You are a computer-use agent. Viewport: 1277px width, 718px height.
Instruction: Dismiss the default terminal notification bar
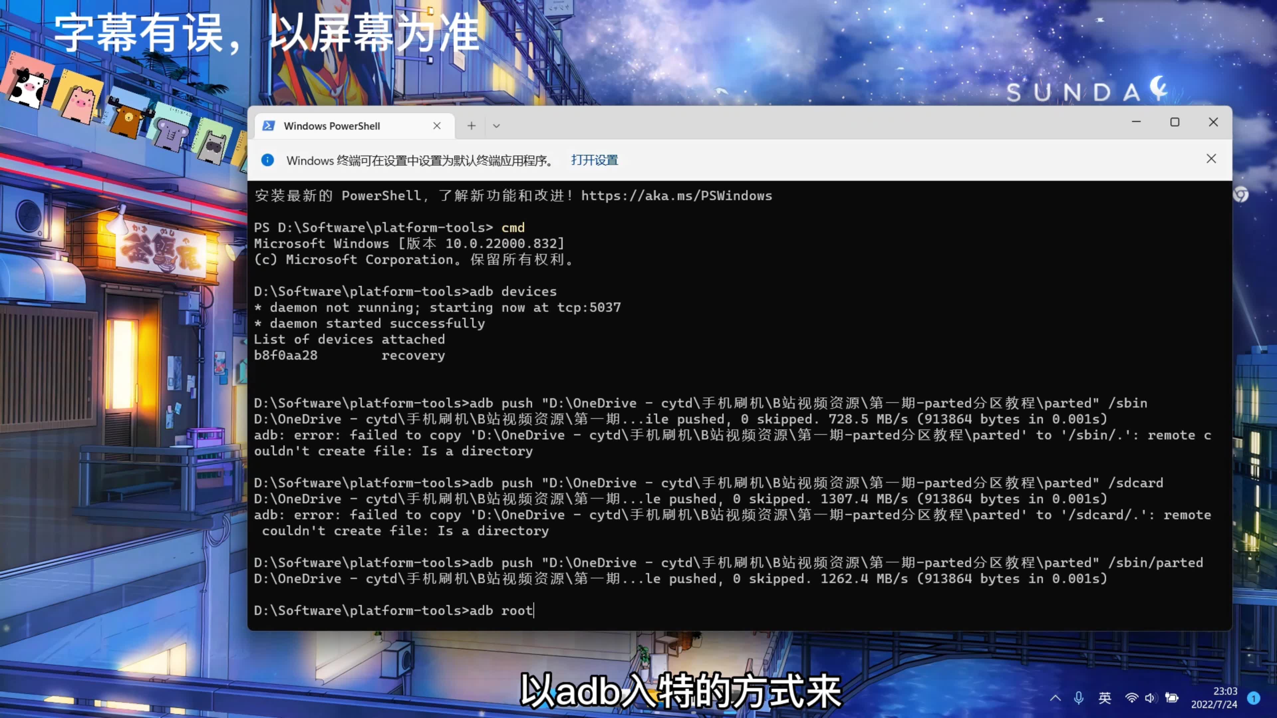click(x=1211, y=159)
